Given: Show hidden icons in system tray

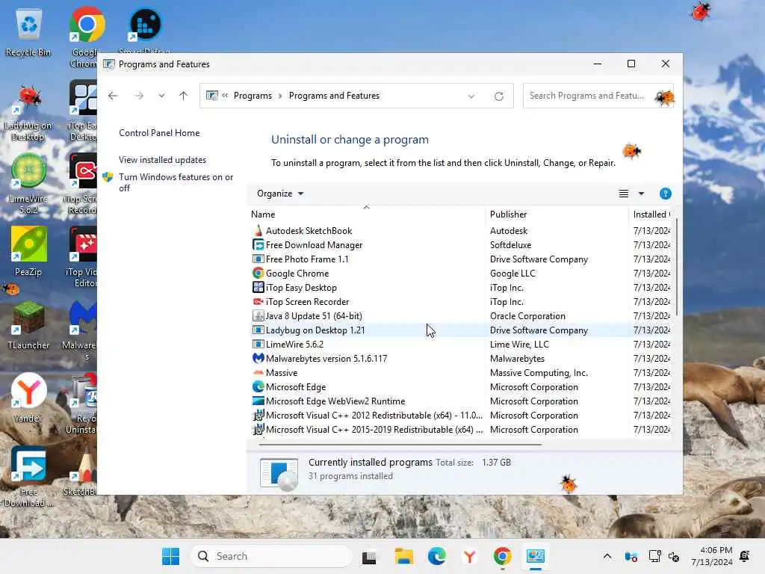Looking at the screenshot, I should tap(607, 556).
